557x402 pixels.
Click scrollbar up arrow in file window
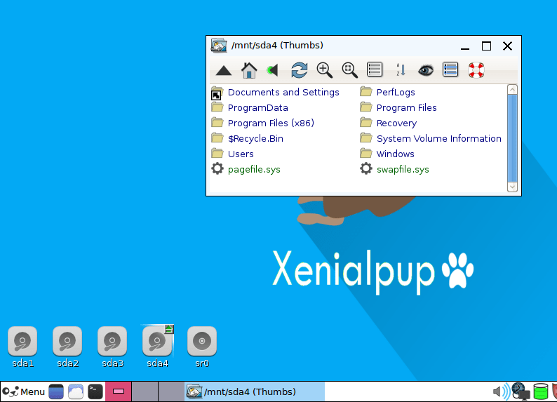512,90
